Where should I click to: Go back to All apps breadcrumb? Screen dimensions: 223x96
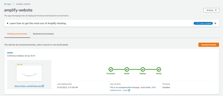(8, 4)
